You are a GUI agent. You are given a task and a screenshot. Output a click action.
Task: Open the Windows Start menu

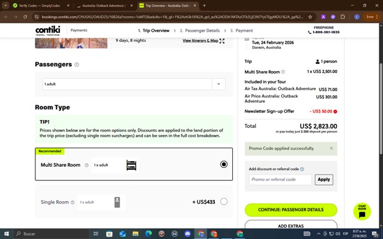7,234
